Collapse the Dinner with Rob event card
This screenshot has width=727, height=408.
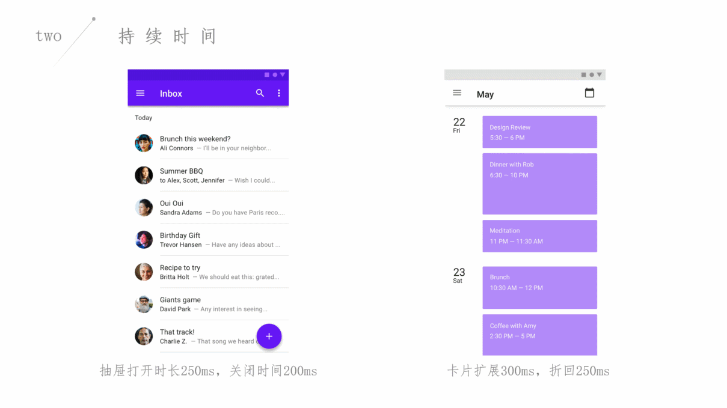539,184
